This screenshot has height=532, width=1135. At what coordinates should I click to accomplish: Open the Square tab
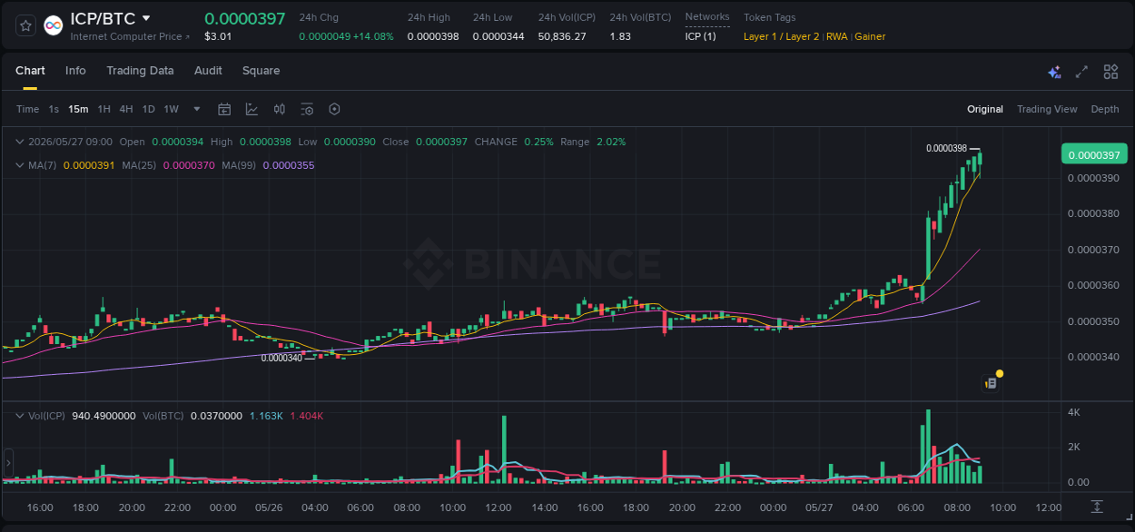pyautogui.click(x=261, y=71)
